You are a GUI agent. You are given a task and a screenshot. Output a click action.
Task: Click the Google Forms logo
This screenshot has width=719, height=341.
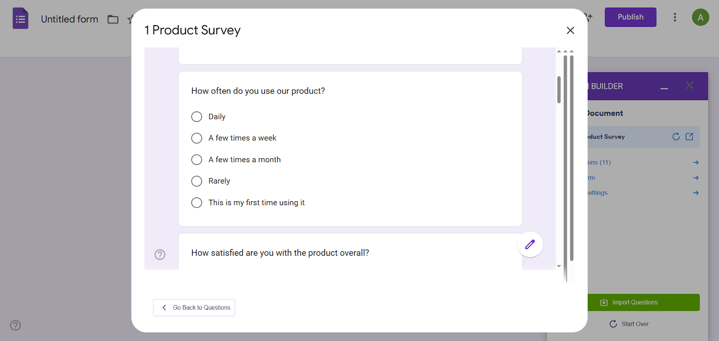(20, 18)
